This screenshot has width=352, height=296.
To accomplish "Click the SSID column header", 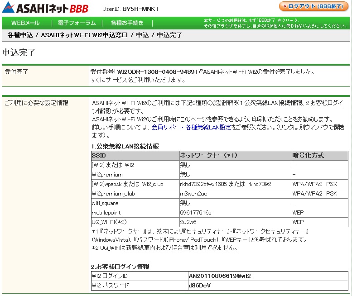I will [98, 155].
